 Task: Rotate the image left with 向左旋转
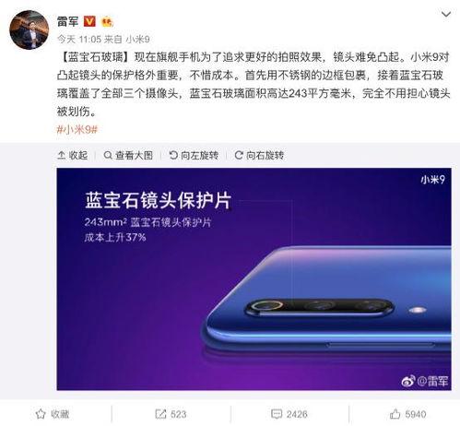(194, 155)
